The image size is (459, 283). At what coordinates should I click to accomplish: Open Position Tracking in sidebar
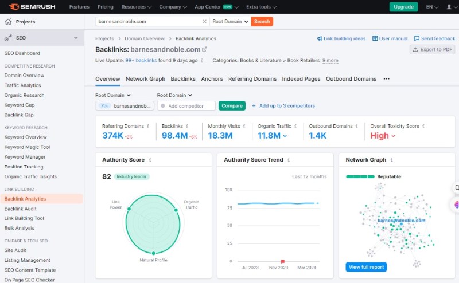tap(24, 167)
